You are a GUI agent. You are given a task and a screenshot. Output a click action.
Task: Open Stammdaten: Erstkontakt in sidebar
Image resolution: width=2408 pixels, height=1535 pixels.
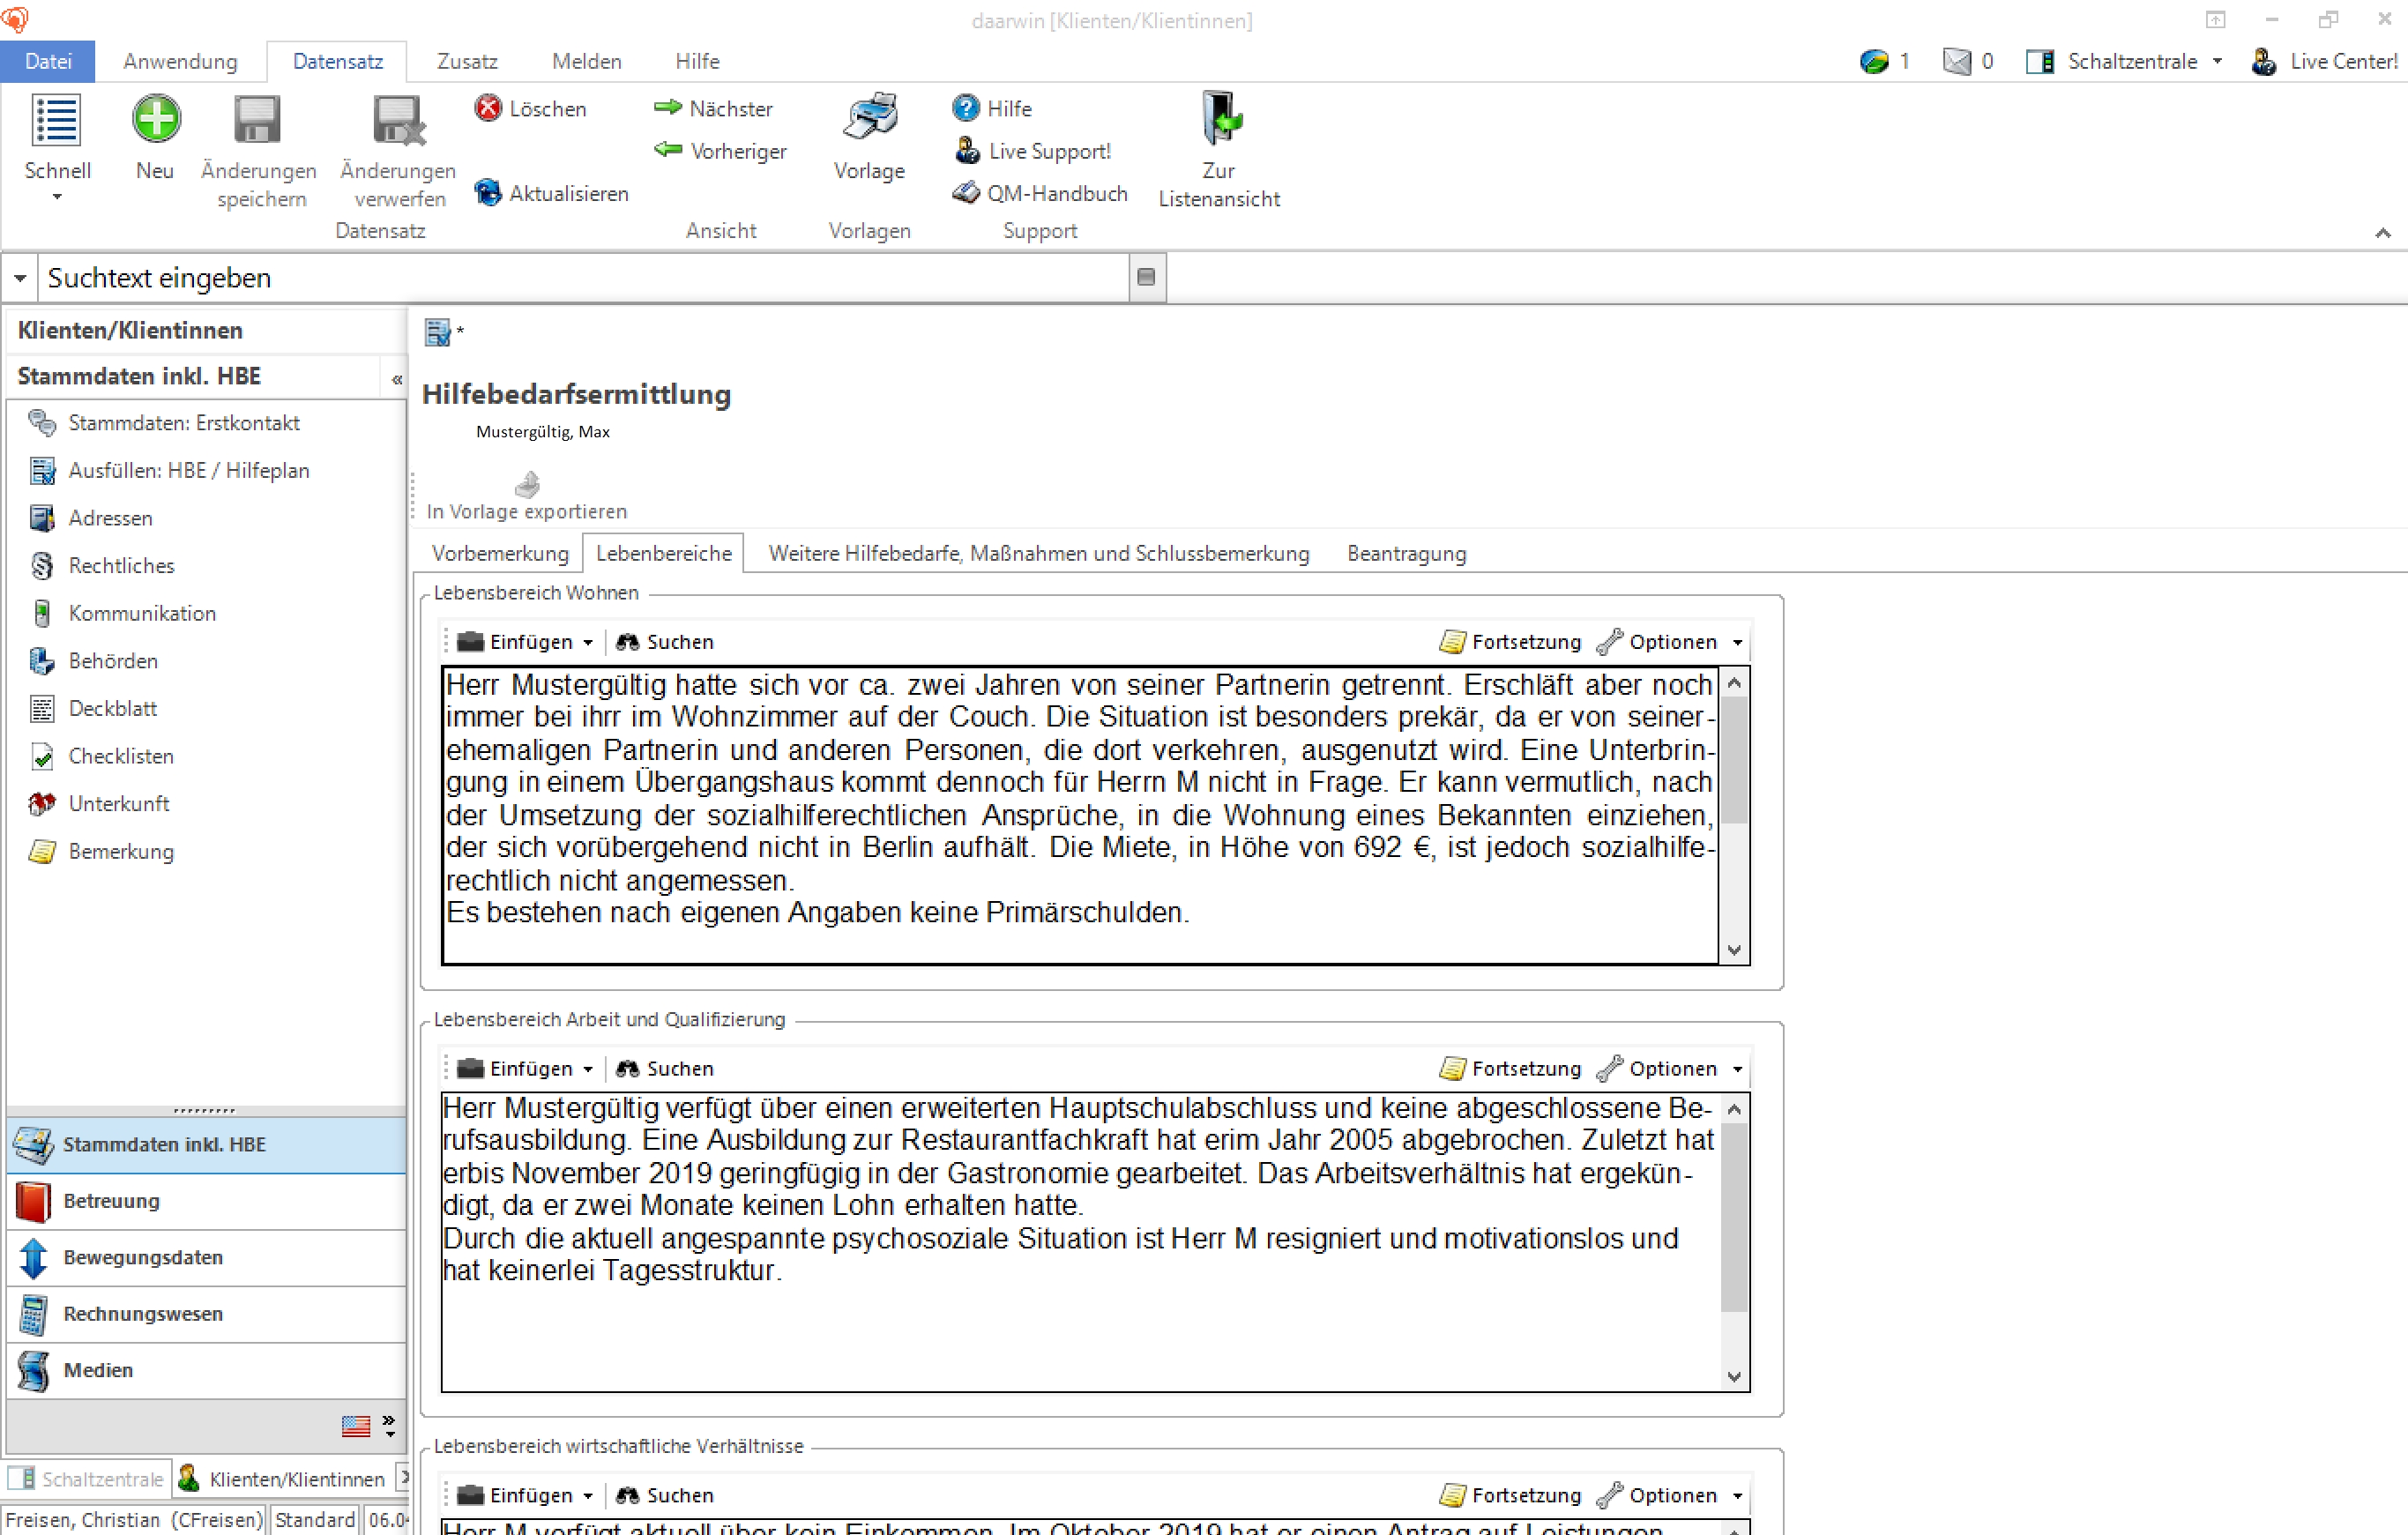pyautogui.click(x=184, y=422)
